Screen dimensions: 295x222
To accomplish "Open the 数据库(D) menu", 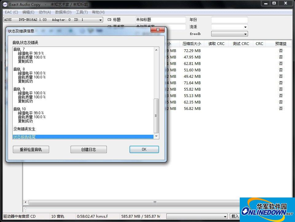I will coord(63,12).
